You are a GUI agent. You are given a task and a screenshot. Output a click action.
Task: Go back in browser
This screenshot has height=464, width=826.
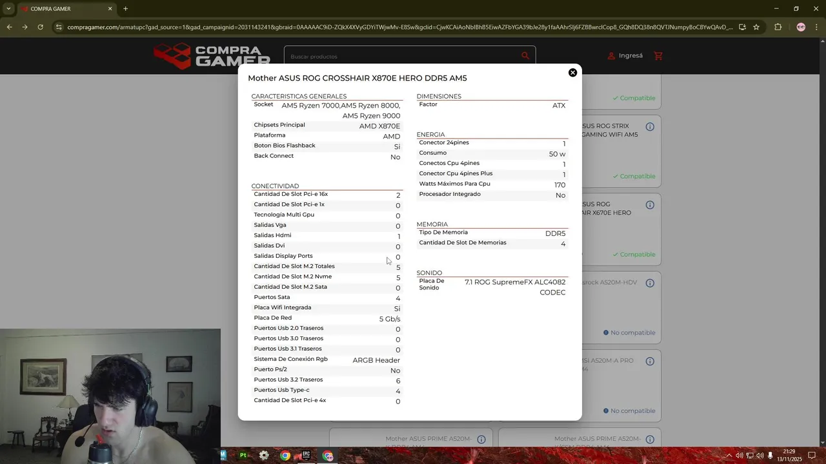pyautogui.click(x=9, y=27)
